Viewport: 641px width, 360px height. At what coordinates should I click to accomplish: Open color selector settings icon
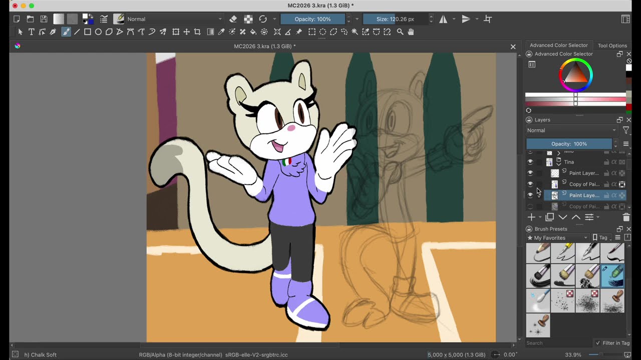click(x=532, y=64)
